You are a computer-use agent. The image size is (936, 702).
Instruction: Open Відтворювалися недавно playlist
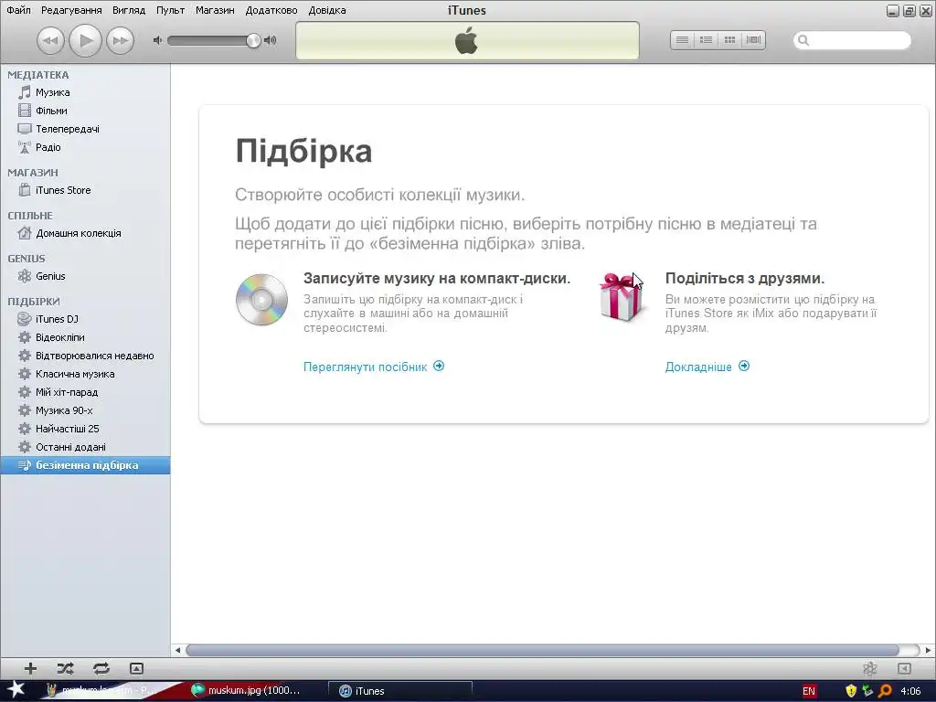[85, 356]
